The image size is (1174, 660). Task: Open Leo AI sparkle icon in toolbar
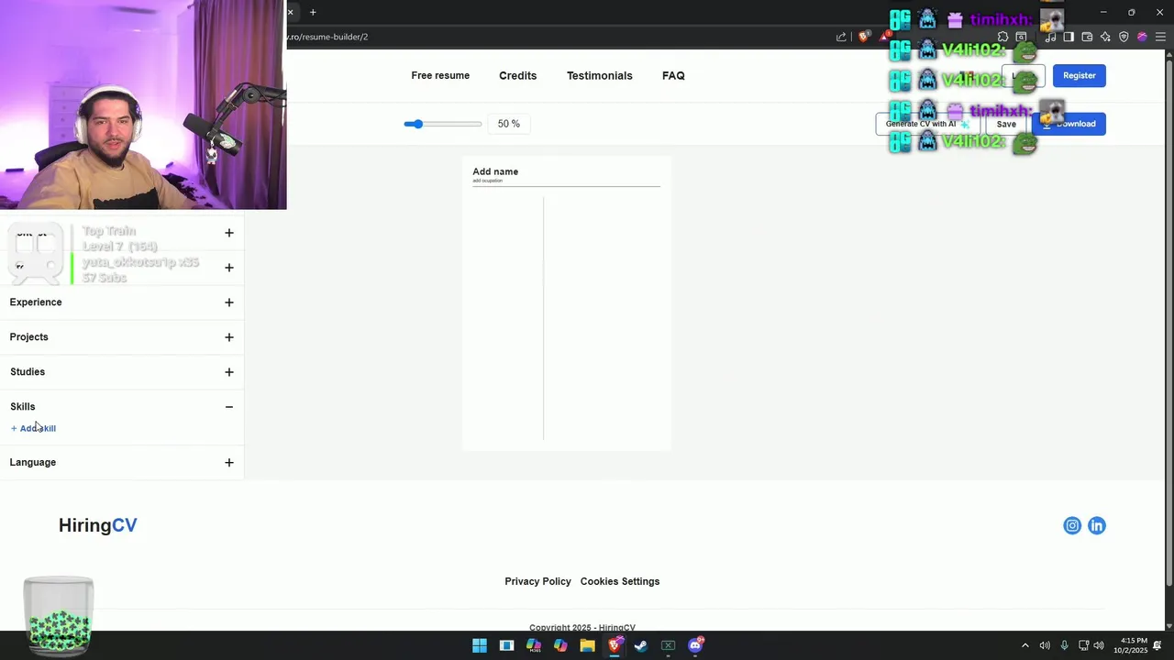click(x=1105, y=37)
